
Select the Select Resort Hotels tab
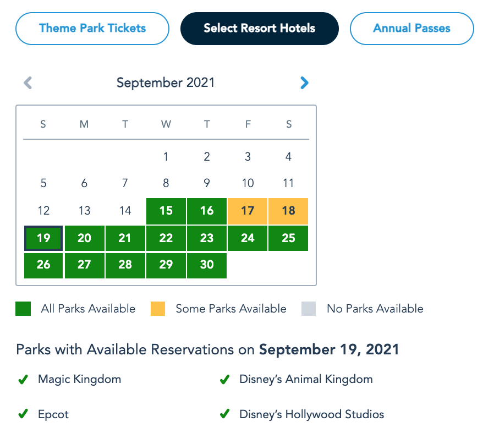(x=259, y=29)
